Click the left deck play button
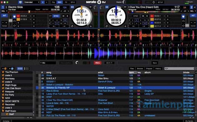This screenshot has width=197, height=122. 68,16
